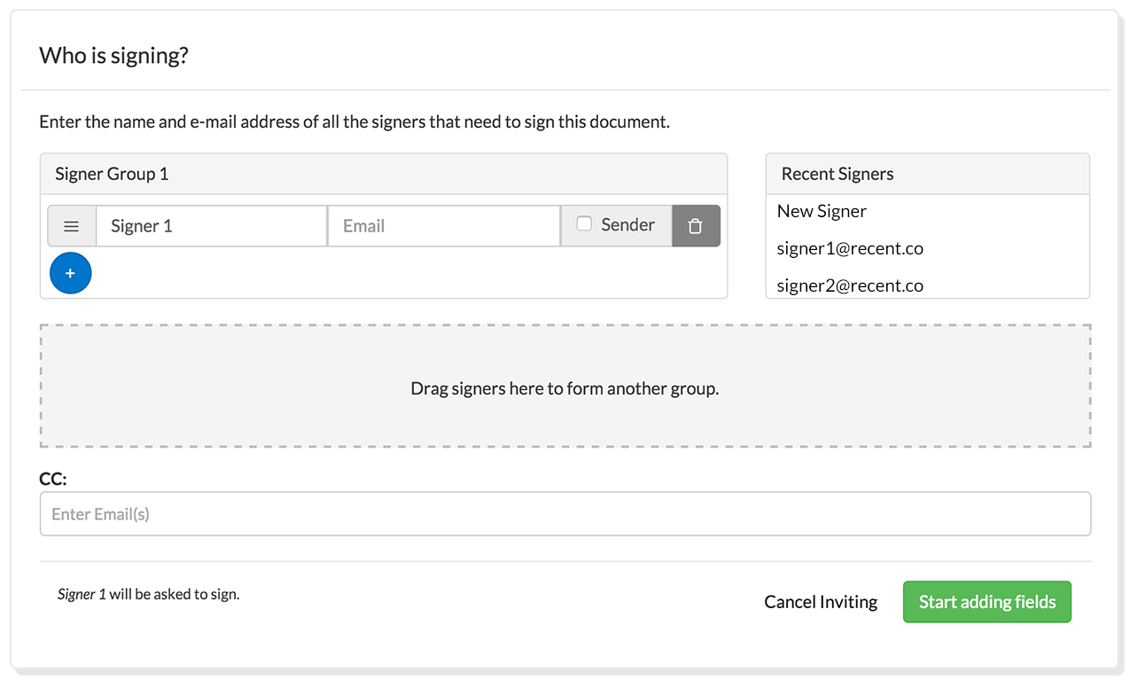Click the 'Drag signers here' drop zone
1130x680 pixels.
pyautogui.click(x=565, y=386)
